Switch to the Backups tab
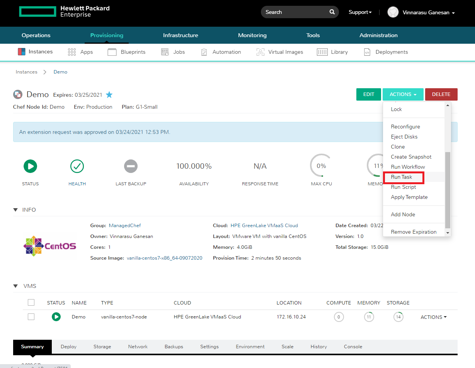 point(174,347)
